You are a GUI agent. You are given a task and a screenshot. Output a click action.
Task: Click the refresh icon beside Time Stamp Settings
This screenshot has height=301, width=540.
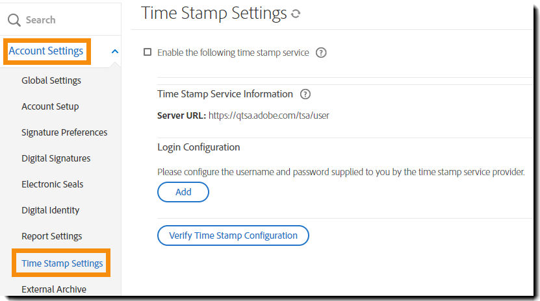click(296, 14)
